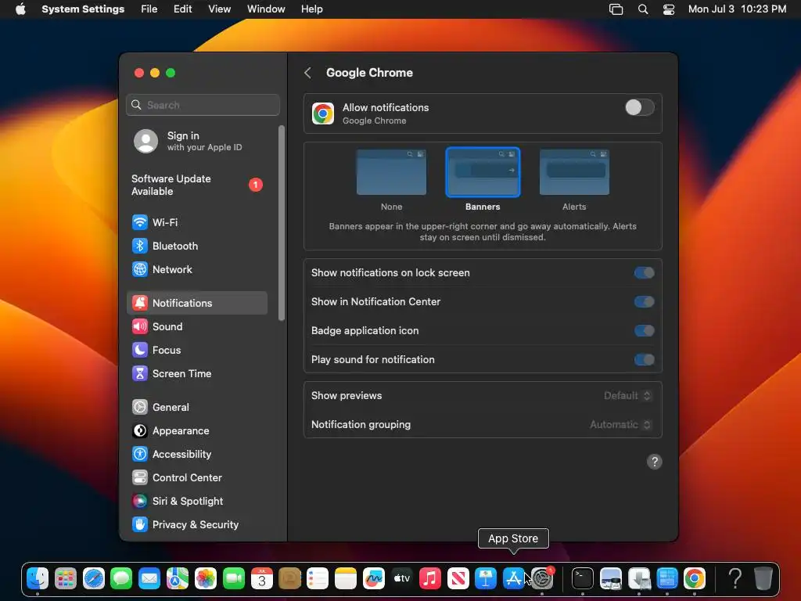Open Calendar from the Dock
The height and width of the screenshot is (601, 801).
(261, 578)
